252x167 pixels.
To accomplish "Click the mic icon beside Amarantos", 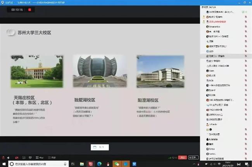I will pyautogui.click(x=246, y=27).
